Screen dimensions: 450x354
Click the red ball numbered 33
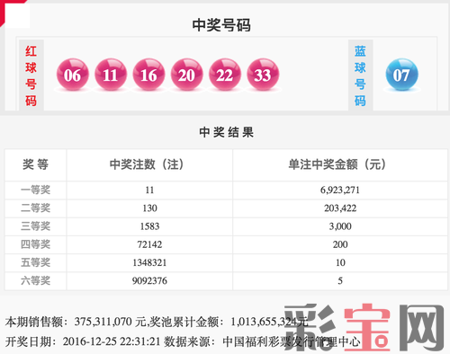click(263, 75)
